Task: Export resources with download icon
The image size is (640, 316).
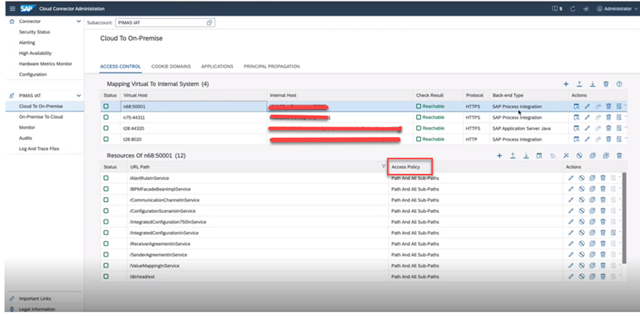Action: point(526,156)
